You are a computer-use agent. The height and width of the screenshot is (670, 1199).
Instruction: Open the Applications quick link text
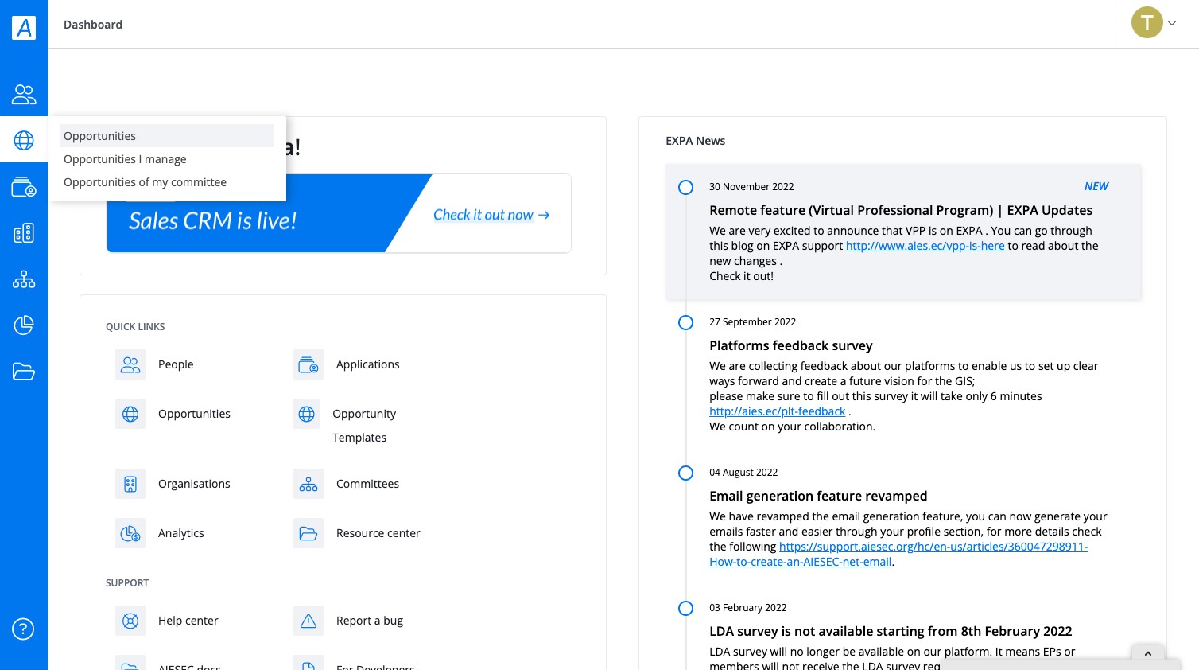[368, 364]
